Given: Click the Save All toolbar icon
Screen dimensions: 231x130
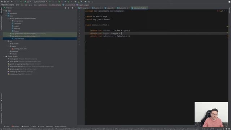Looking at the screenshot, I should click(x=5, y=1).
